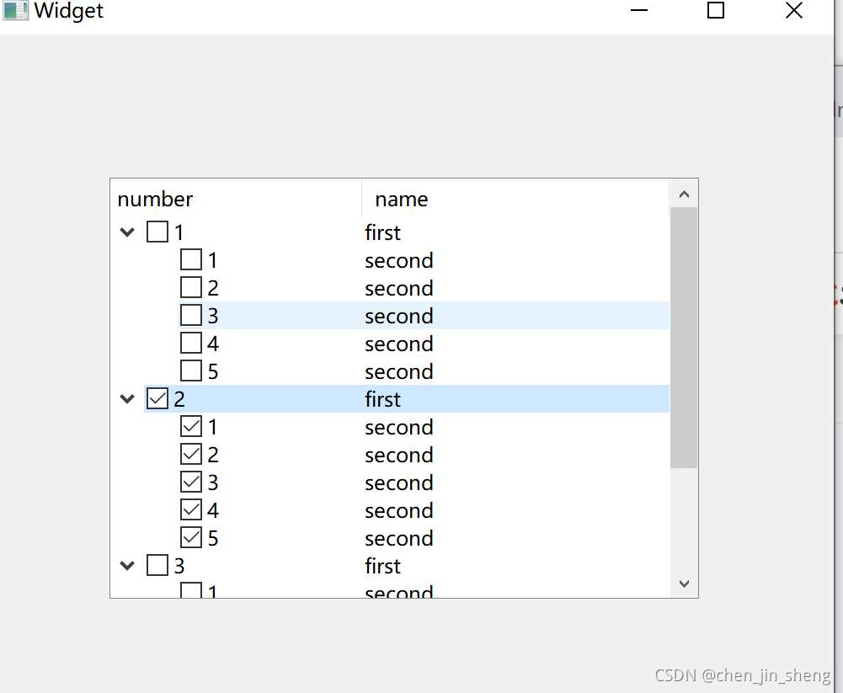Viewport: 843px width, 693px height.
Task: Click the scrollbar track below the thumb
Action: point(684,519)
